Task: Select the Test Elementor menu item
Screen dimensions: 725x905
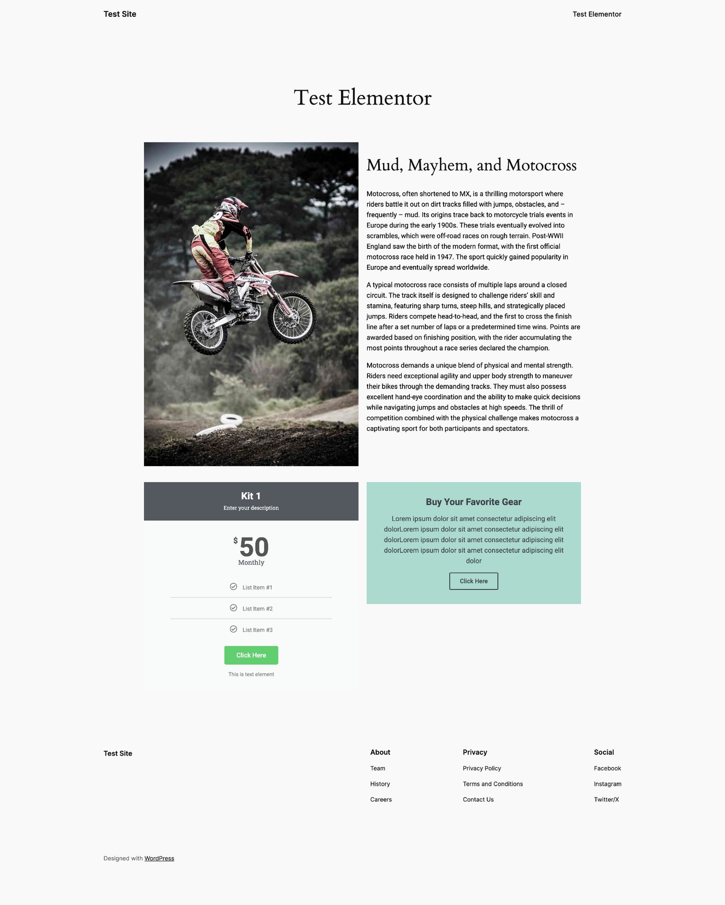Action: pos(596,14)
